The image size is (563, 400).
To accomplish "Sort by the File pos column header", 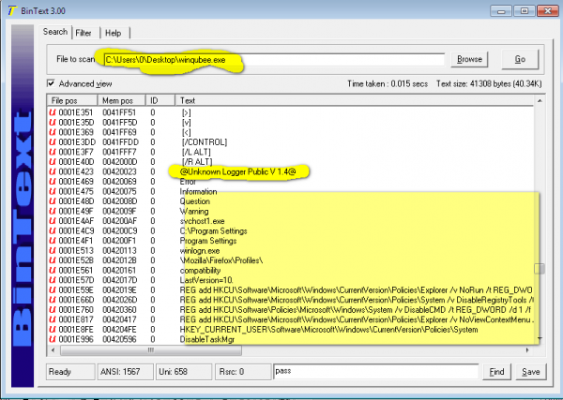I will (x=72, y=100).
